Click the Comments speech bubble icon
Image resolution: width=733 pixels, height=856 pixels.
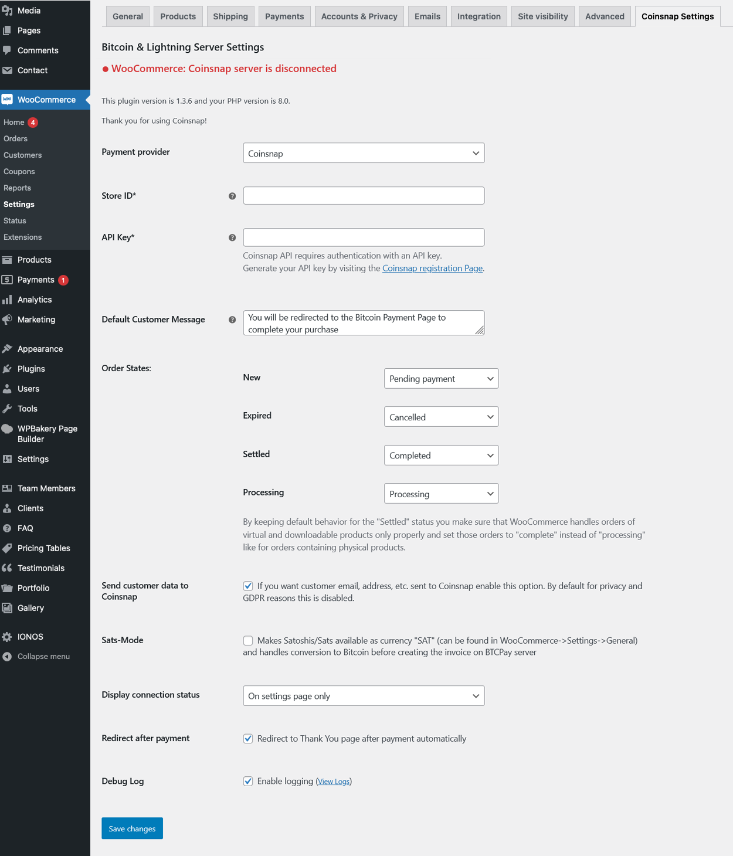pyautogui.click(x=7, y=50)
